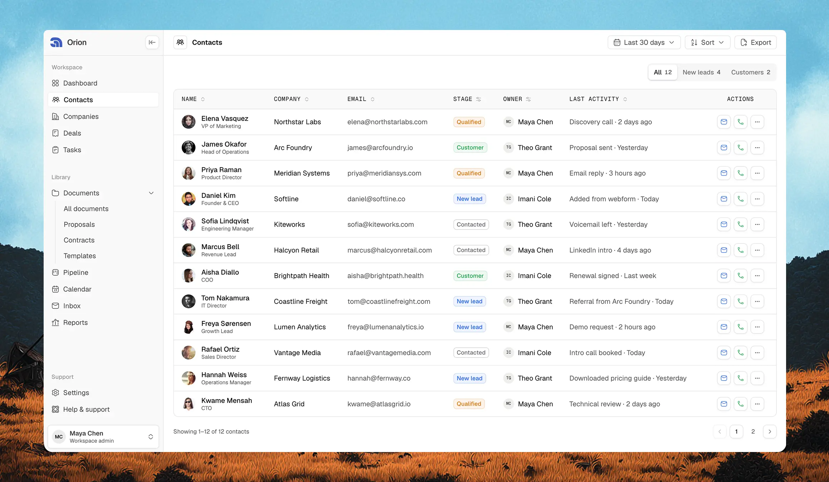Screen dimensions: 829x482
Task: Call Freya Sørensen using phone icon
Action: pos(741,327)
